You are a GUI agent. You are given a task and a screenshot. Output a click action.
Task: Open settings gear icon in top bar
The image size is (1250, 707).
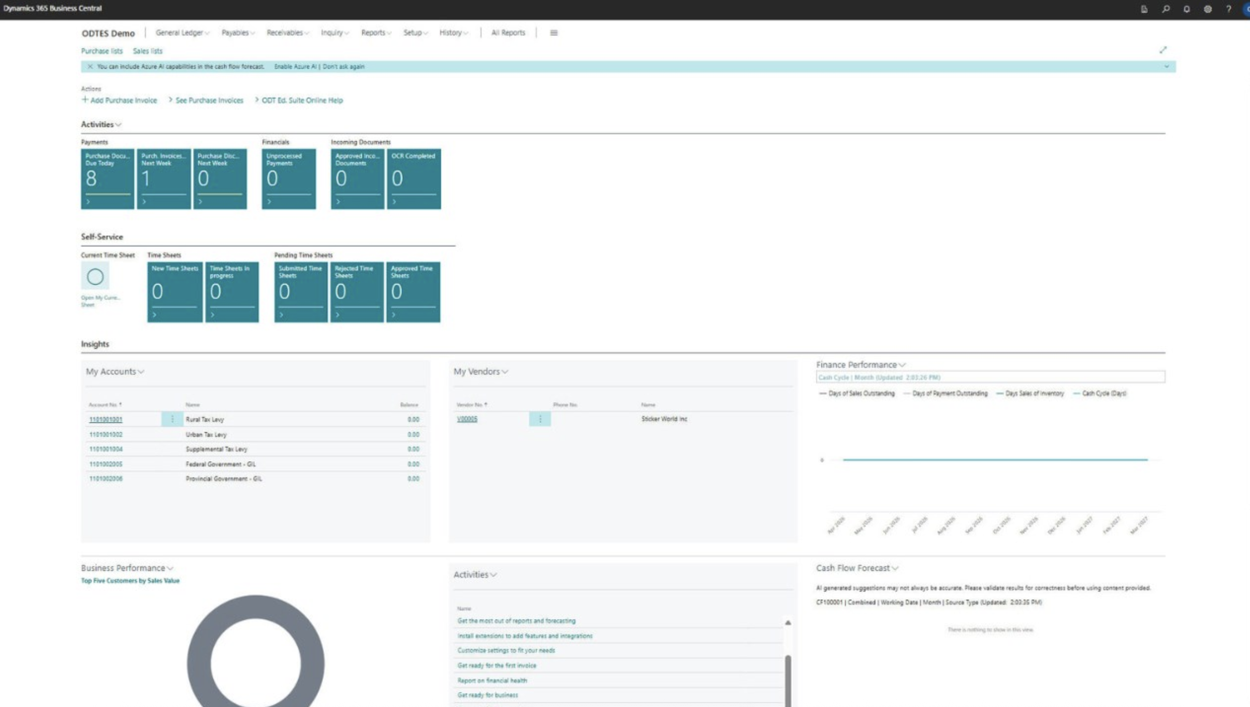(1208, 9)
